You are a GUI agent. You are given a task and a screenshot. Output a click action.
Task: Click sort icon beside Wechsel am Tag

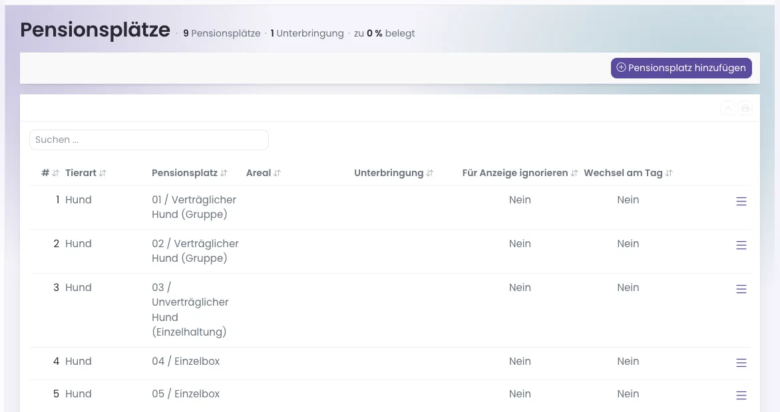[x=669, y=173]
